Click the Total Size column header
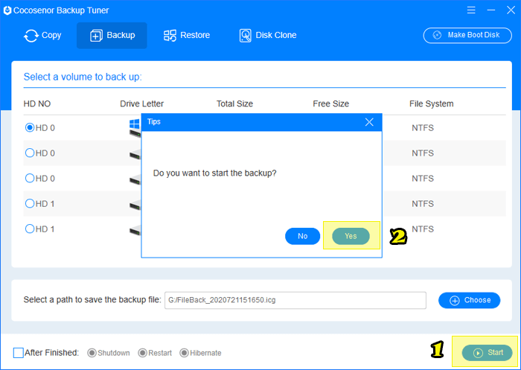This screenshot has width=521, height=370. pyautogui.click(x=234, y=103)
